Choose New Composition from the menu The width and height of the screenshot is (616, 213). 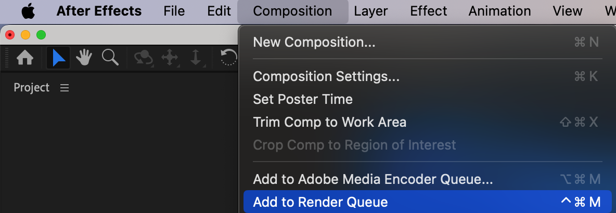tap(314, 43)
